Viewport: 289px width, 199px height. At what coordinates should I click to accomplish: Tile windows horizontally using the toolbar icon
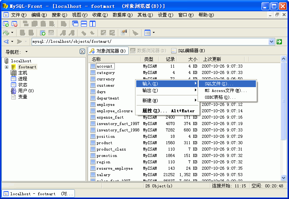coord(84,24)
